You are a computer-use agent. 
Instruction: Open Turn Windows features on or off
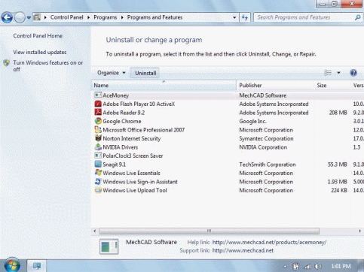click(x=48, y=66)
